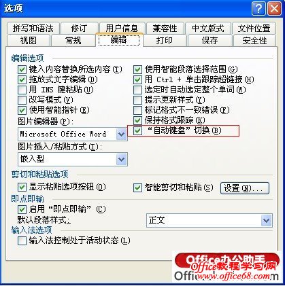This screenshot has height=286, width=285.
Task: Close the 选项 dialog window
Action: tap(274, 9)
